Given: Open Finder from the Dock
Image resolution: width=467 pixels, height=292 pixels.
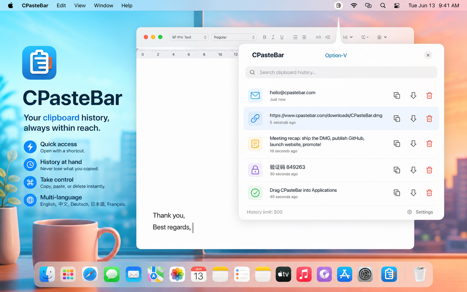Looking at the screenshot, I should [x=47, y=274].
